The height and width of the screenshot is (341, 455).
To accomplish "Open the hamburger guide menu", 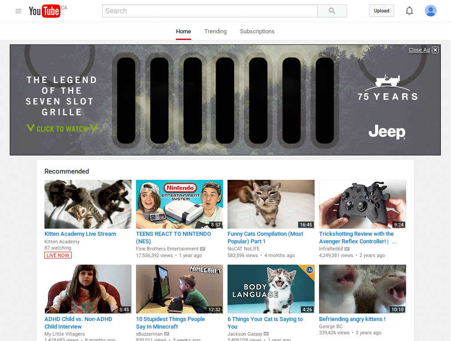I will coord(18,11).
